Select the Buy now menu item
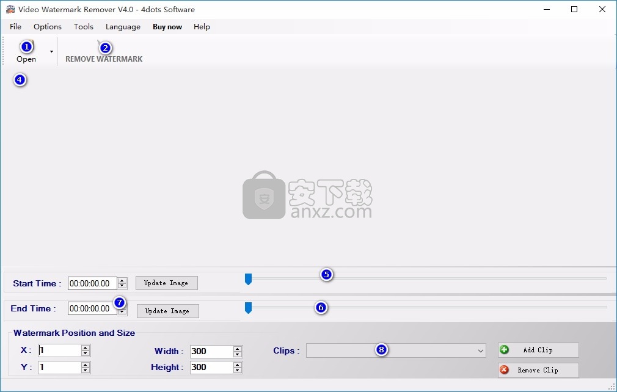Image resolution: width=617 pixels, height=392 pixels. point(167,27)
